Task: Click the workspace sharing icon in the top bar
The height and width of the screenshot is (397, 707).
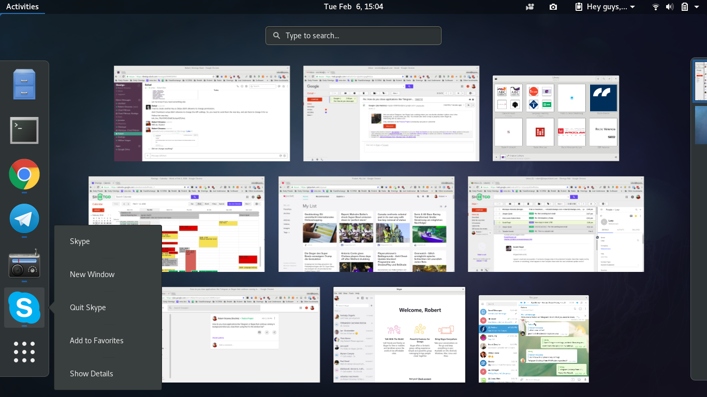Action: 529,7
